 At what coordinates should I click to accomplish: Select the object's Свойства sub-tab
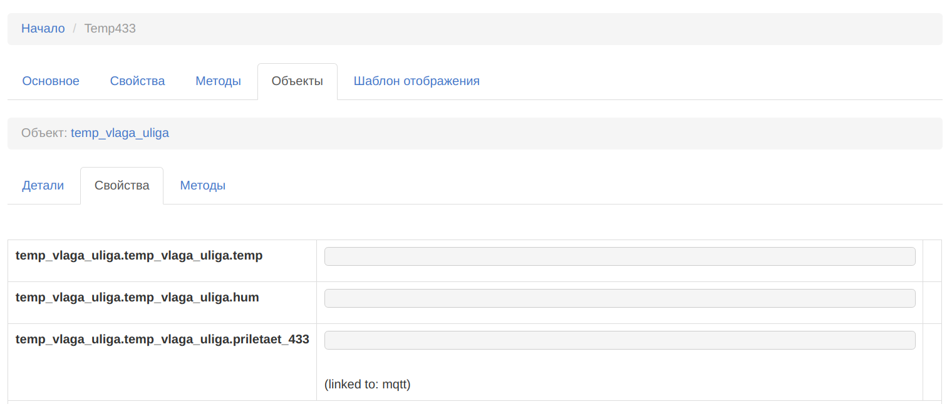122,186
